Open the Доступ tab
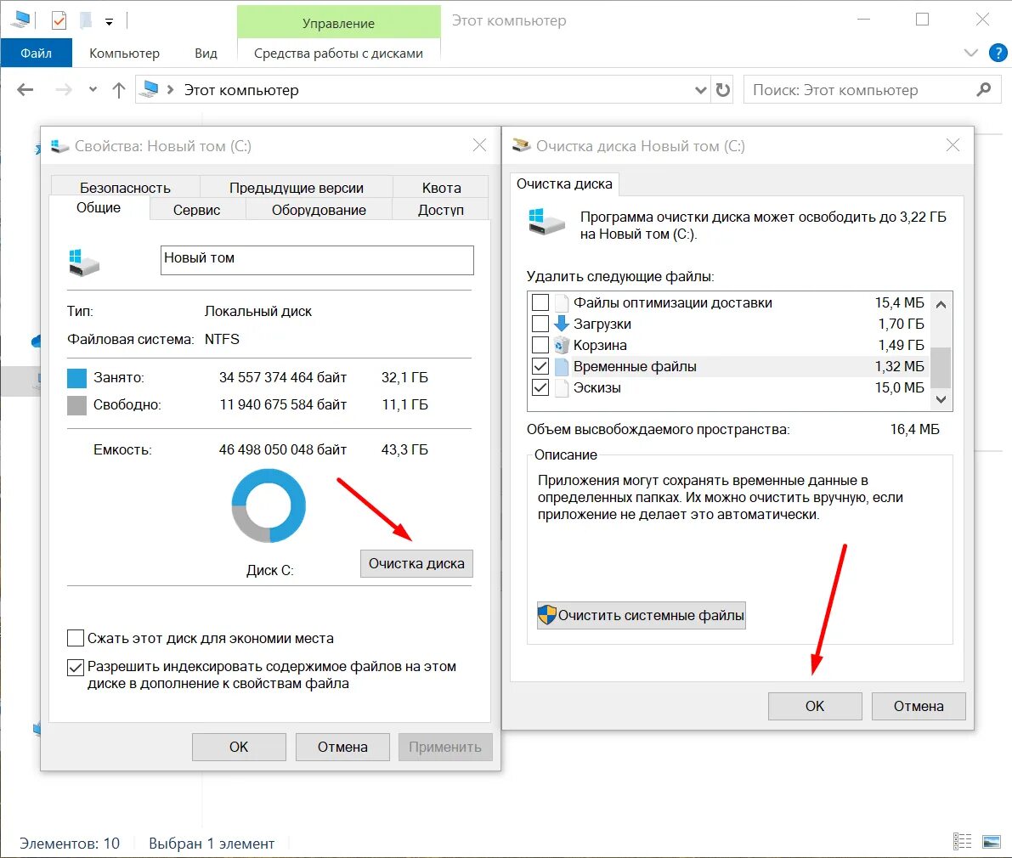This screenshot has width=1012, height=858. (x=441, y=210)
